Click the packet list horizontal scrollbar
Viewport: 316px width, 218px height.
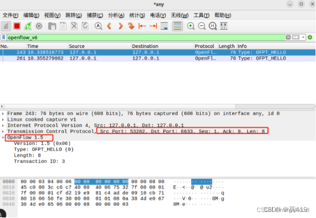click(120, 106)
